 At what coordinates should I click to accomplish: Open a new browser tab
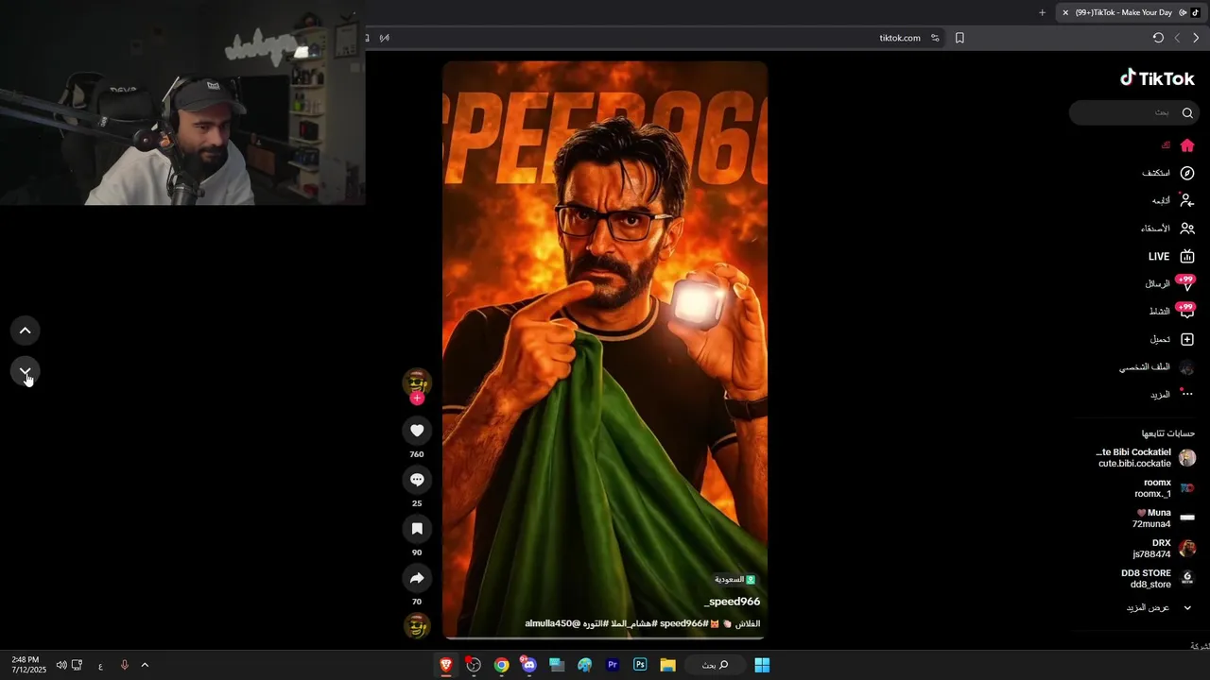coord(1042,12)
